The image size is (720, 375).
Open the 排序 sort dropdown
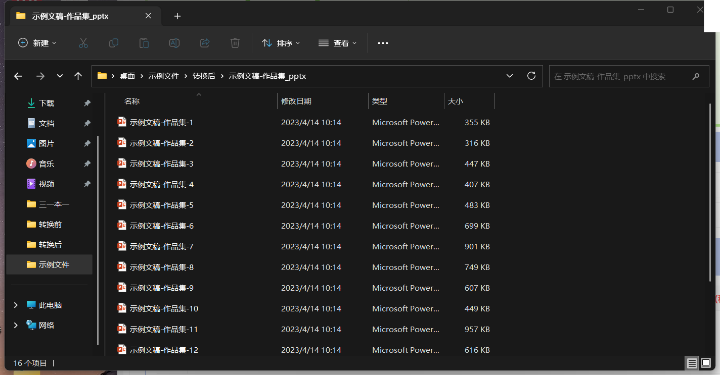tap(281, 43)
